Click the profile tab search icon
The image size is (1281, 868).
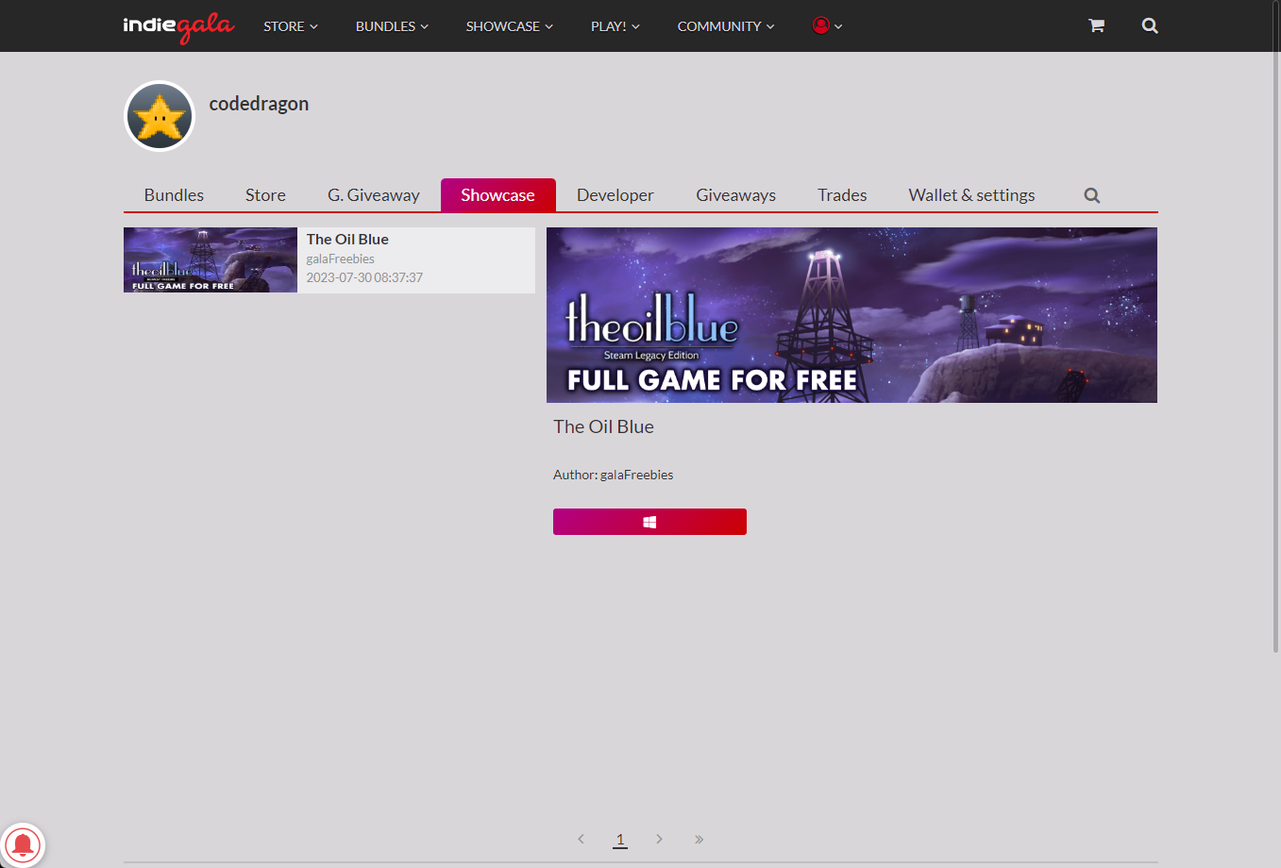pyautogui.click(x=1092, y=195)
